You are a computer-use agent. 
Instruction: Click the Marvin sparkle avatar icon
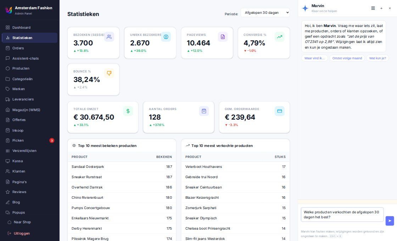click(305, 9)
